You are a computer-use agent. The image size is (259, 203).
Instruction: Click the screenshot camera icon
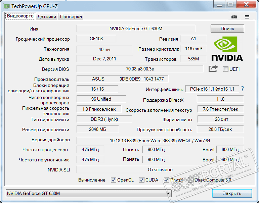click(x=234, y=17)
